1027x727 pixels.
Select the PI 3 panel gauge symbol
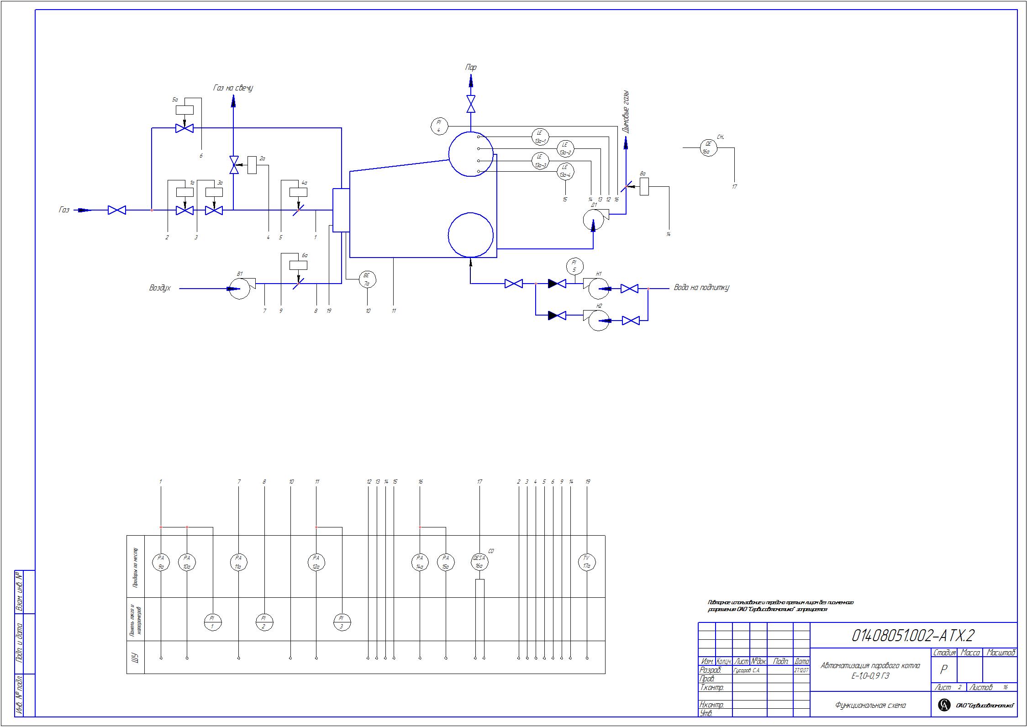(x=342, y=622)
